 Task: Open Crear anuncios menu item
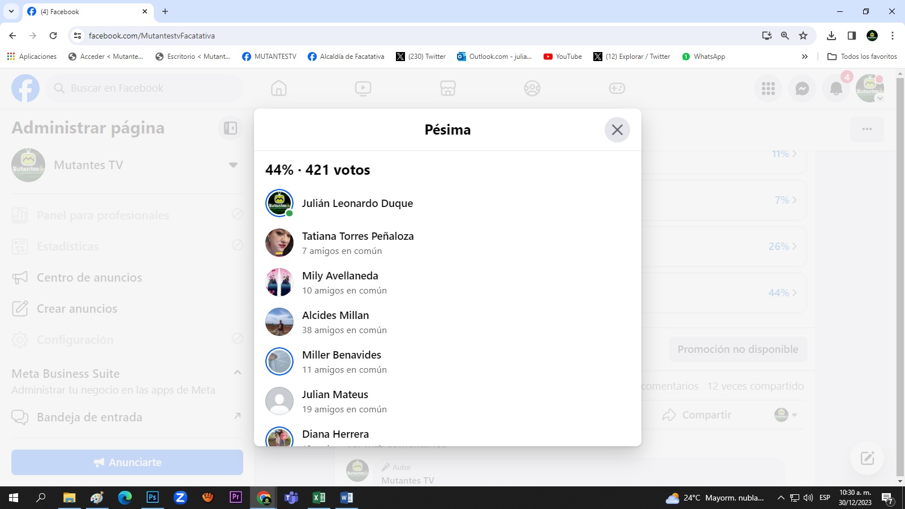77,309
